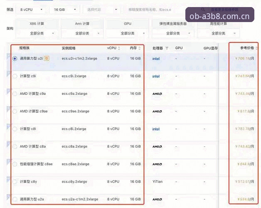The width and height of the screenshot is (261, 208).
Task: Choose the 计算型 c8i radio button
Action: tap(15, 129)
